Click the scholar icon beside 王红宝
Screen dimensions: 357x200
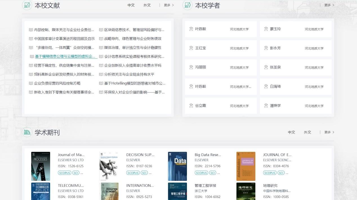click(191, 48)
